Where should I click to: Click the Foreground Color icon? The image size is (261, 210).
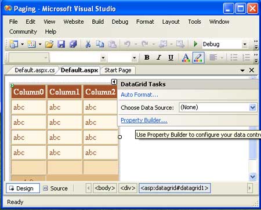coord(186,57)
